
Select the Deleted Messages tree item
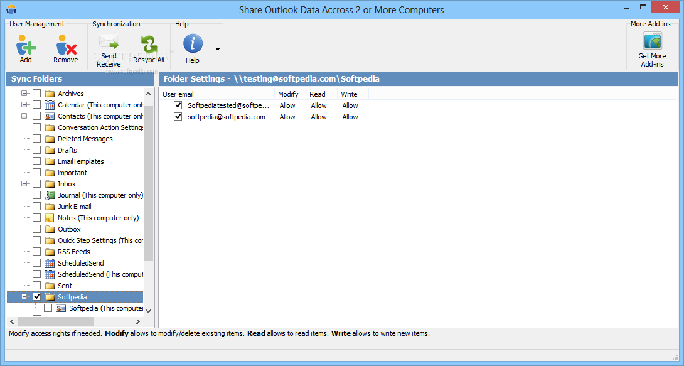[85, 139]
